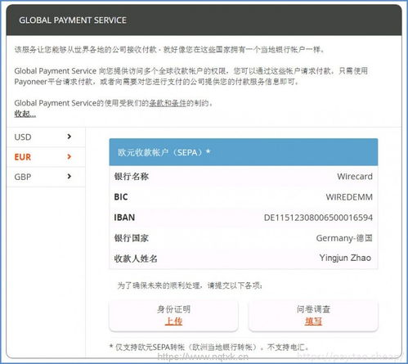408x364 pixels.
Task: Click the GLOBAL PAYMENT SERVICE title
Action: [x=73, y=20]
